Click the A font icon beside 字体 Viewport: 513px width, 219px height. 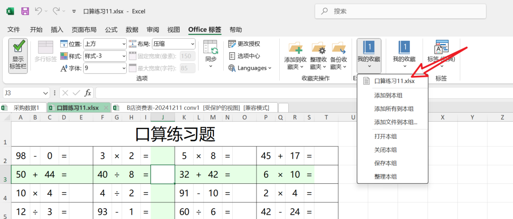pyautogui.click(x=64, y=68)
